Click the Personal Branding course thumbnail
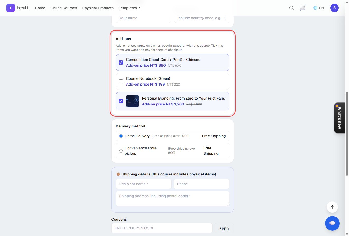This screenshot has height=236, width=349. (133, 101)
